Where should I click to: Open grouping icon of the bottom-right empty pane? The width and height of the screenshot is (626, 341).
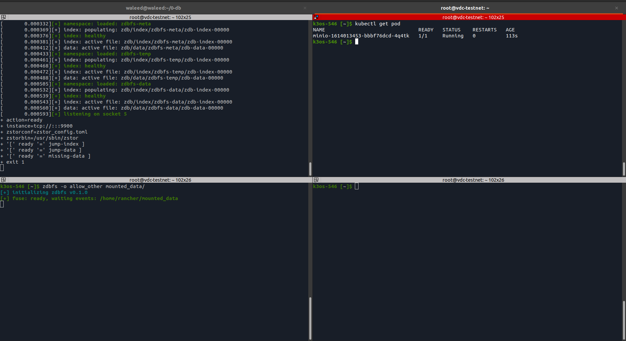316,180
